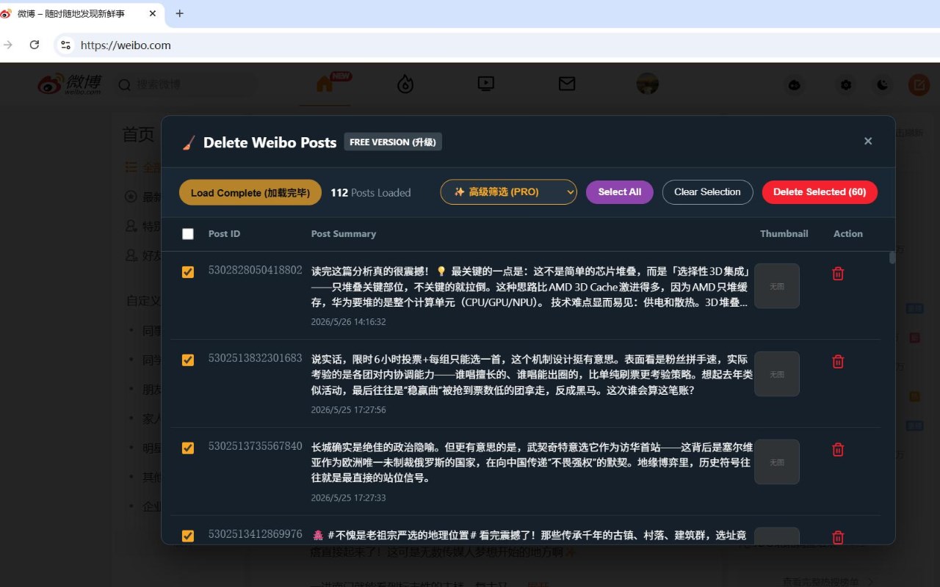Uncheck post 5302828050418802 checkbox
This screenshot has width=940, height=587.
click(188, 272)
